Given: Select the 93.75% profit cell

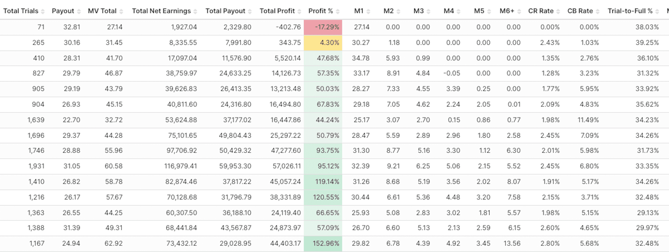Looking at the screenshot, I should click(x=323, y=151).
